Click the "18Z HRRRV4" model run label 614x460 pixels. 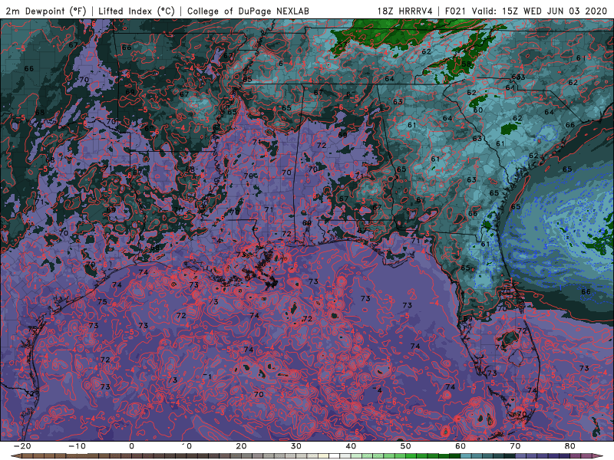[405, 11]
